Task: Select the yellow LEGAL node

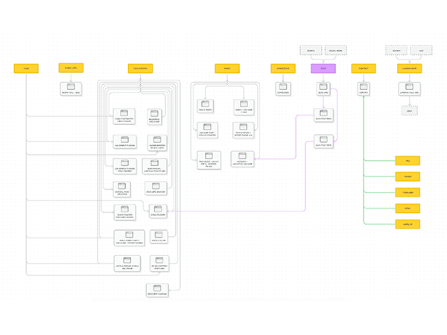Action: [x=408, y=208]
